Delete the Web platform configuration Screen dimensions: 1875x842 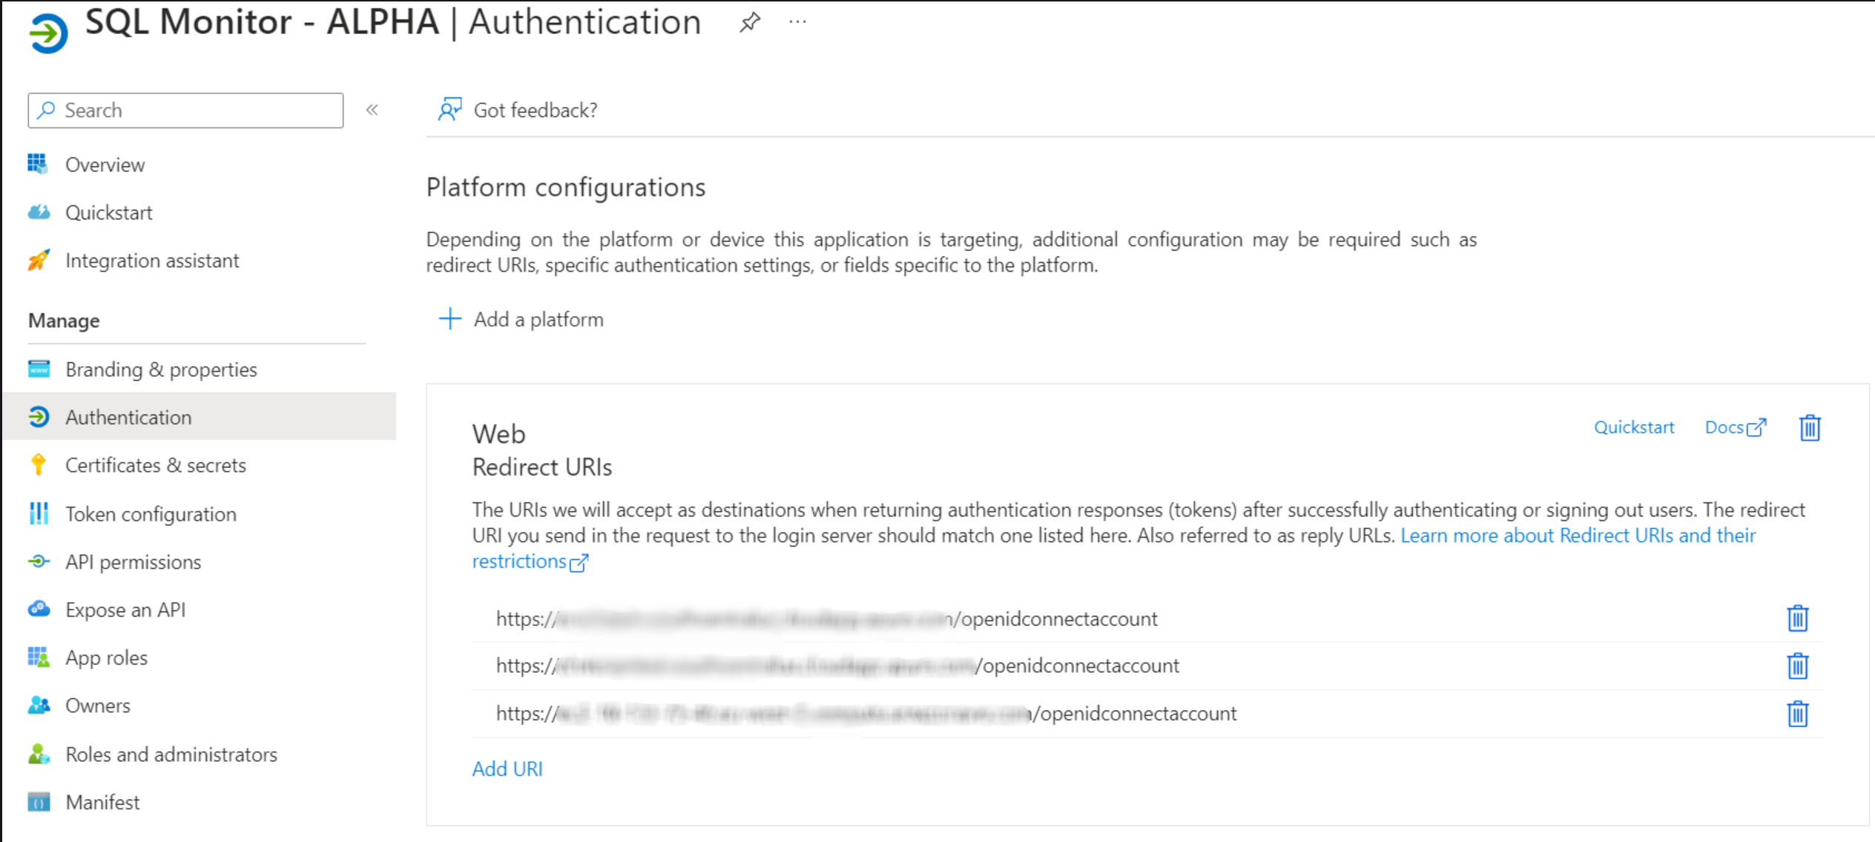1810,427
